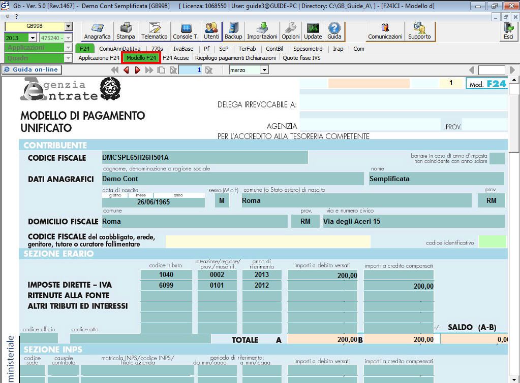Viewport: 520px width, 383px height.
Task: Click the codice fiscale coobbligato field
Action: coord(267,241)
